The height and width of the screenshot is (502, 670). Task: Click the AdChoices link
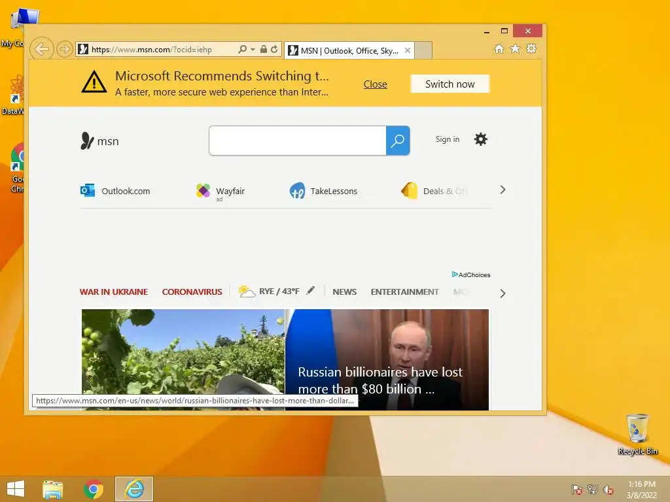[471, 275]
